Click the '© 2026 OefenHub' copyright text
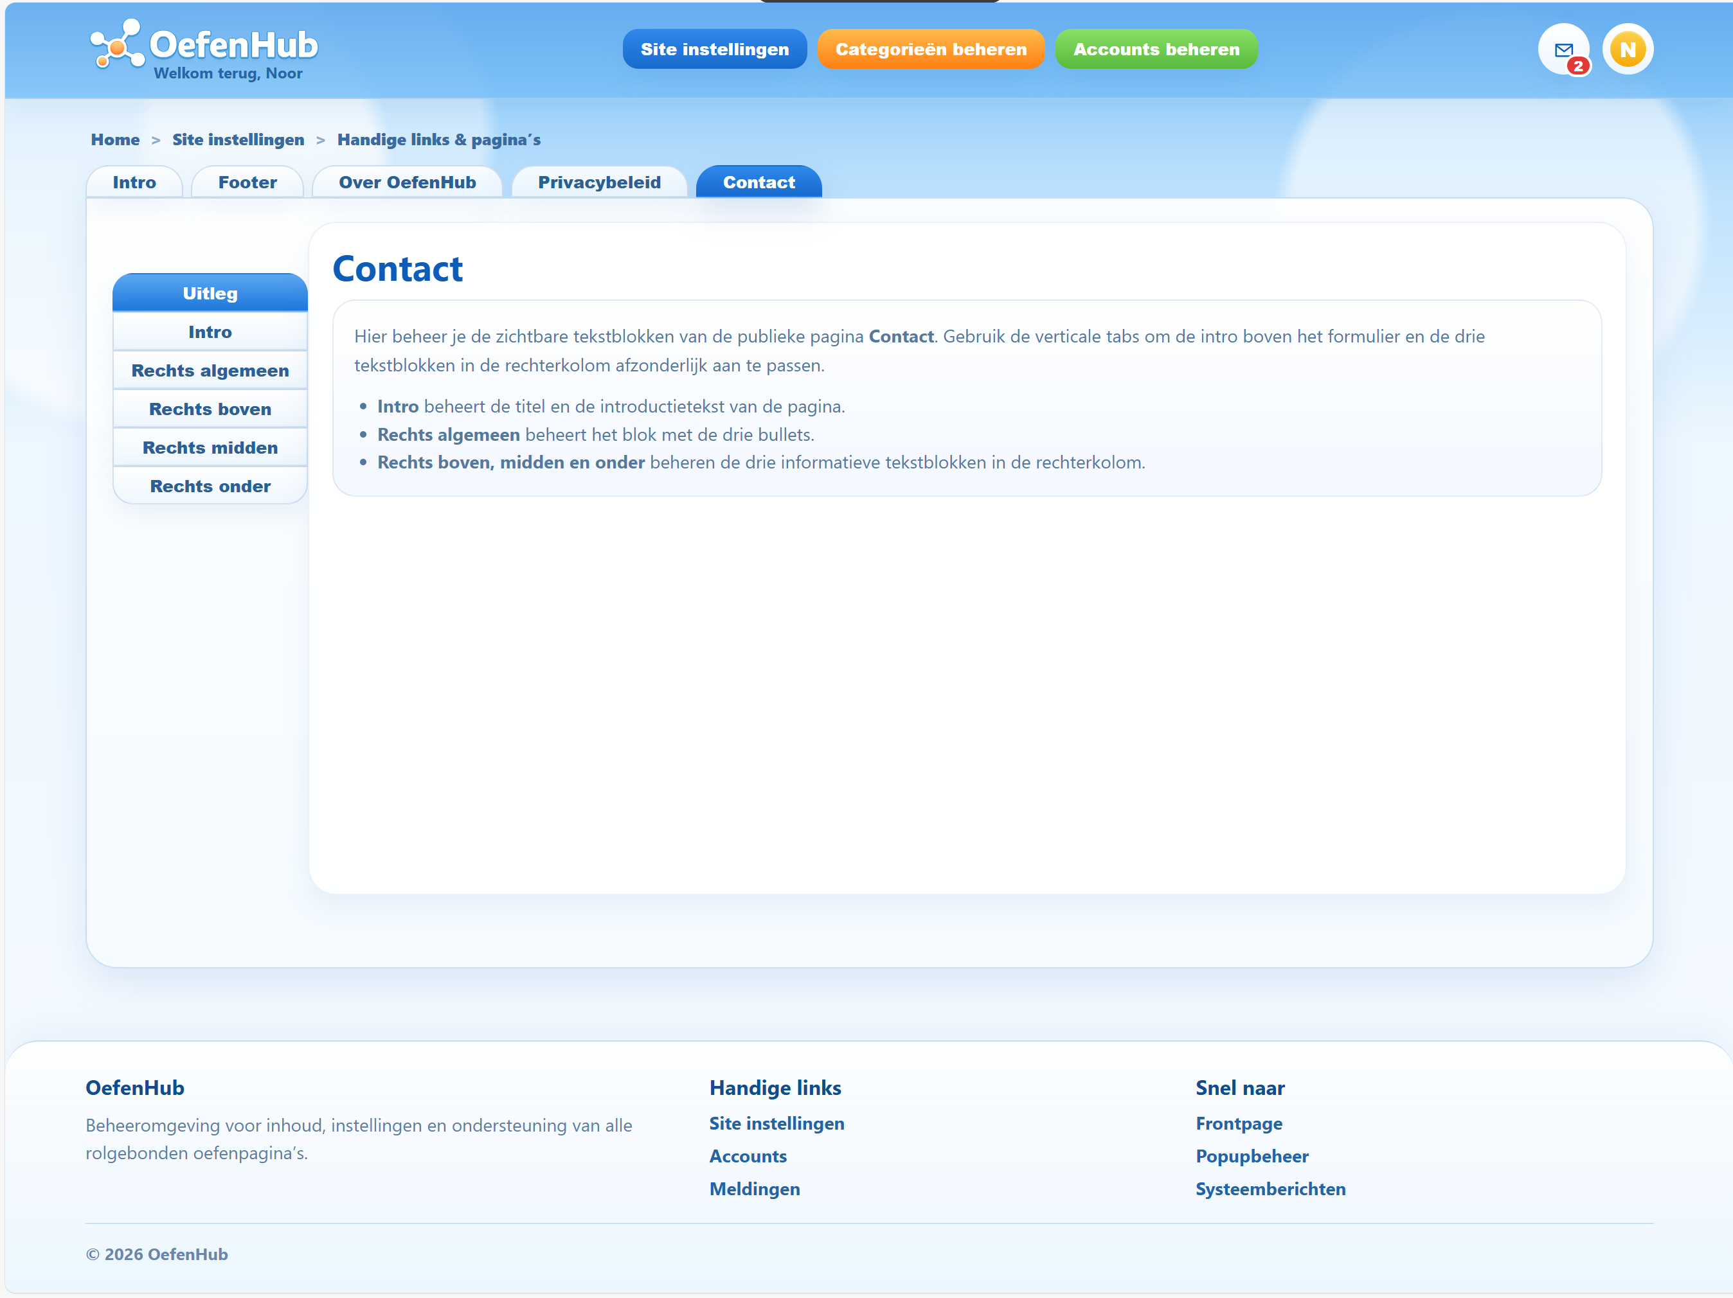 (x=157, y=1254)
